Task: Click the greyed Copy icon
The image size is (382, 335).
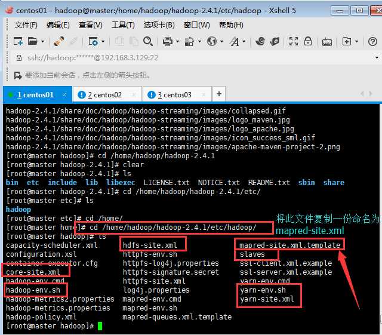Action: 119,41
